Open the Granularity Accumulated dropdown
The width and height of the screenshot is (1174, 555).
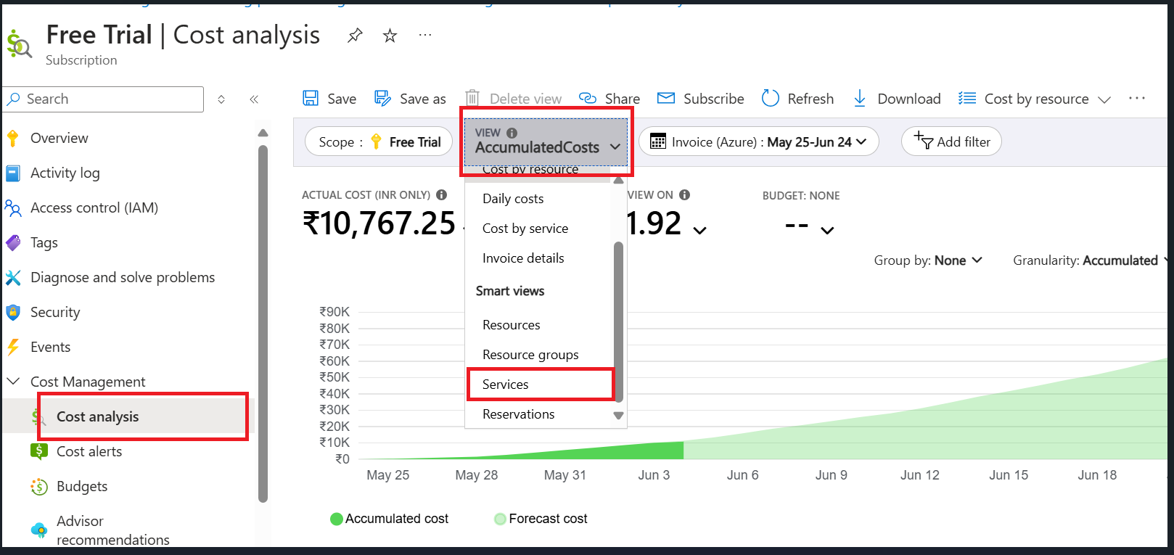pyautogui.click(x=1091, y=260)
